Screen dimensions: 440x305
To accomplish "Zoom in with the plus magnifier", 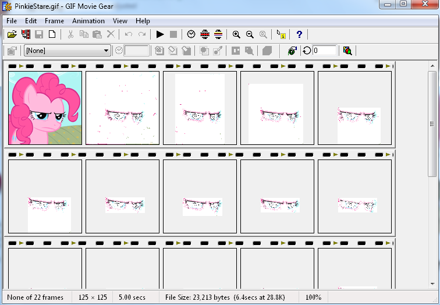I will coord(236,34).
